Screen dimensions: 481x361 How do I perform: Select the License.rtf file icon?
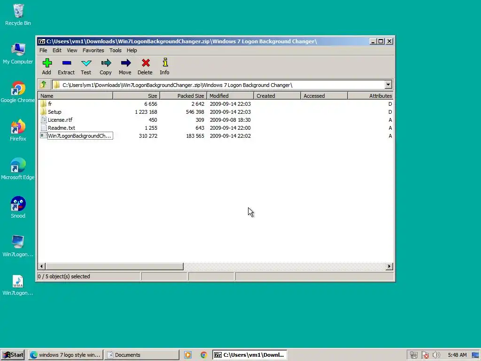[x=44, y=120]
